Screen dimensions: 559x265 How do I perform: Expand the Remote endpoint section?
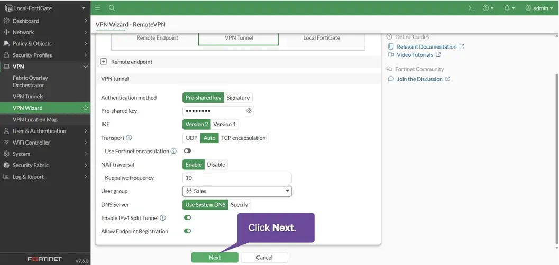coord(103,62)
